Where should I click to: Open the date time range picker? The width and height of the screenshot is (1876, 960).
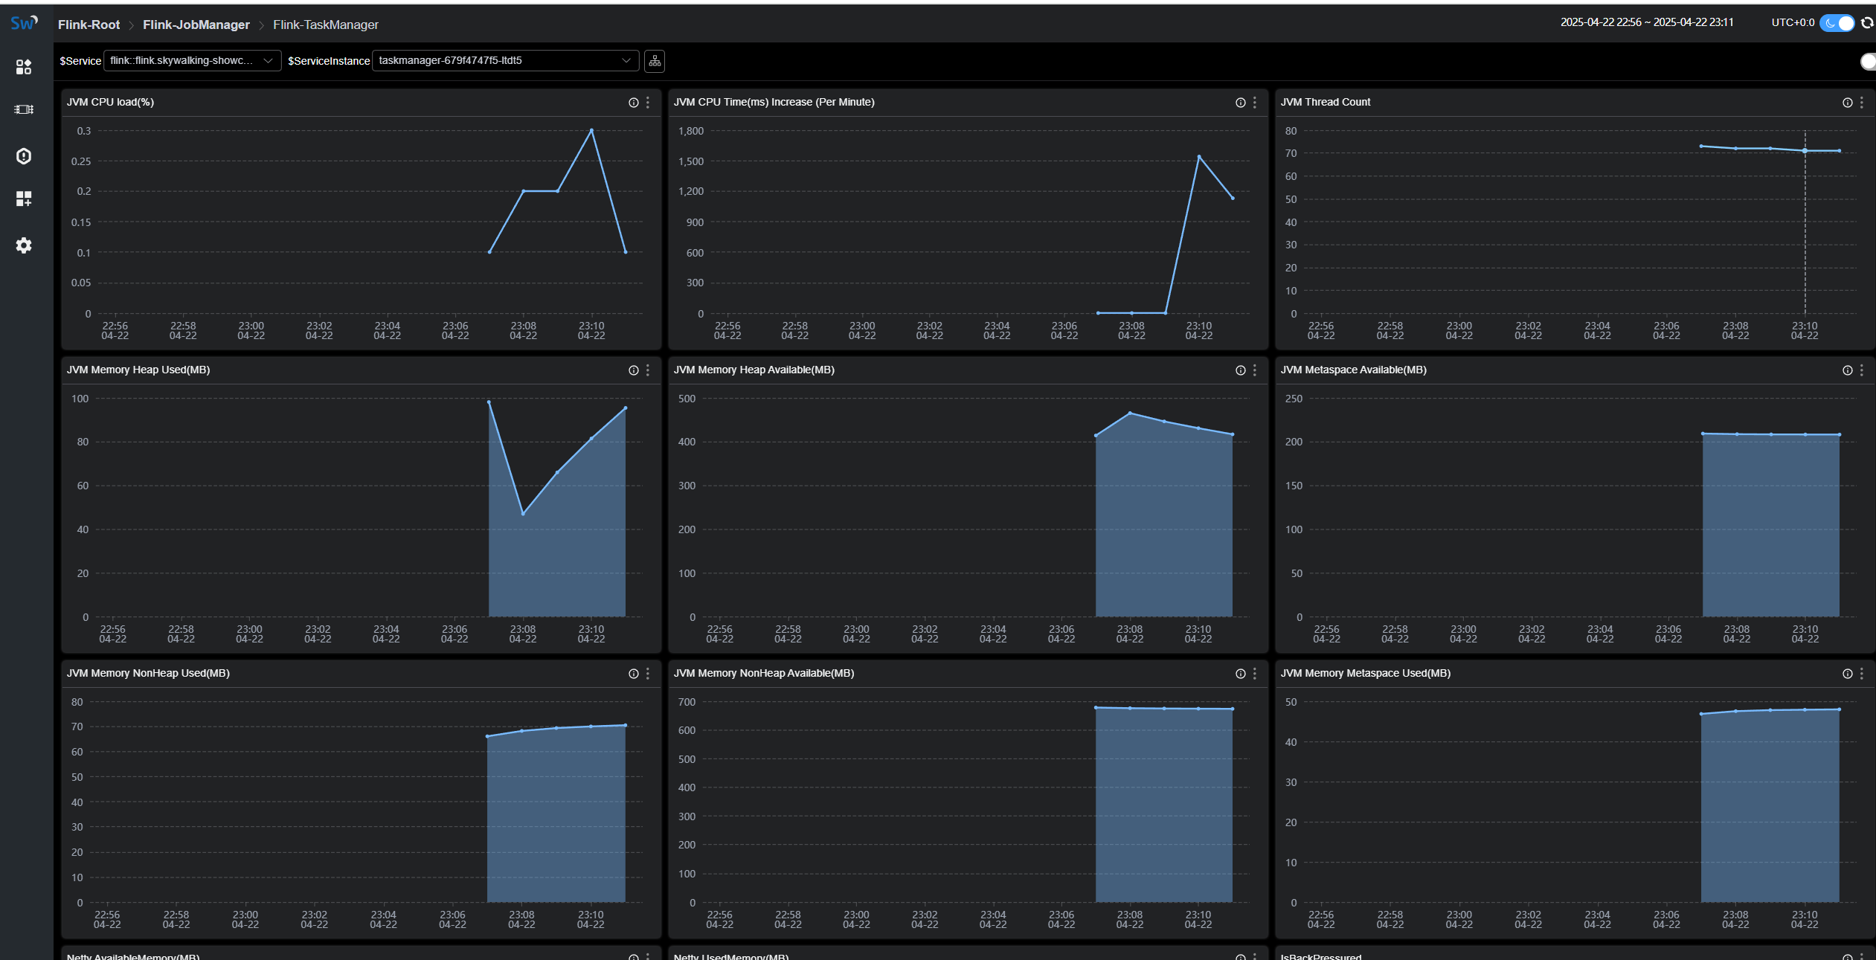[1647, 22]
